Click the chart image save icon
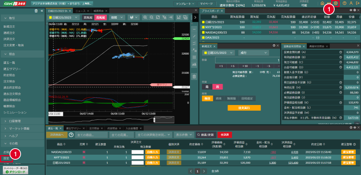Screen dimensions: 361x175 click(185, 17)
